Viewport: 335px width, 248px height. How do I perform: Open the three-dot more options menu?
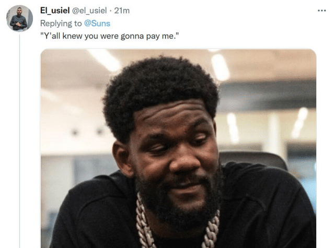321,10
